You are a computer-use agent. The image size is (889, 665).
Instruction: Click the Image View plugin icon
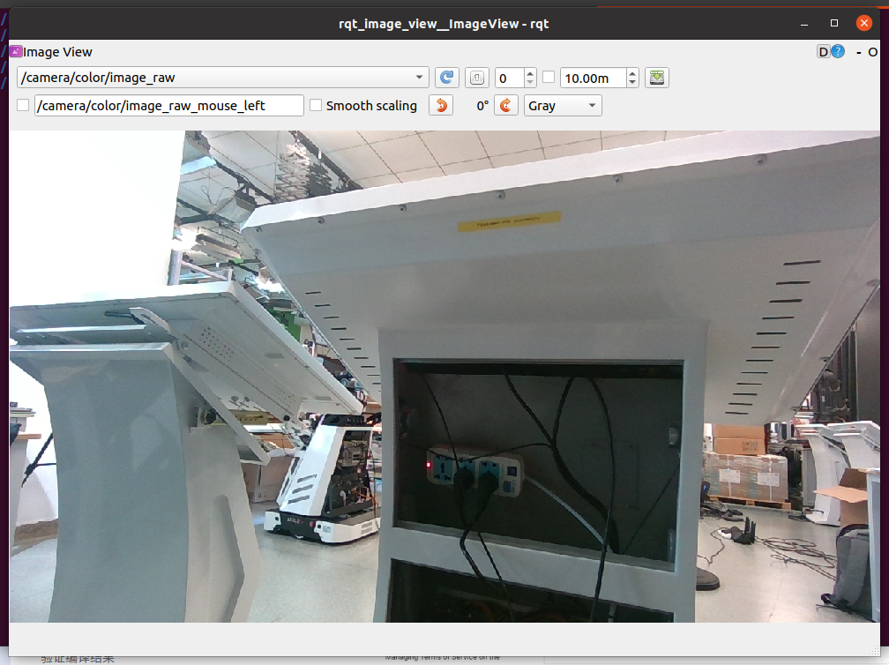point(16,51)
